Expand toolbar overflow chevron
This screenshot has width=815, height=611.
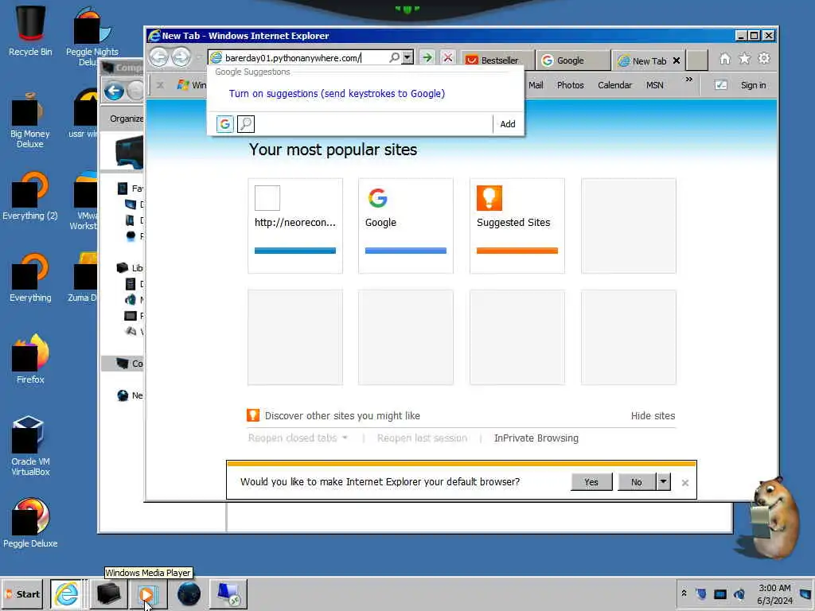688,80
